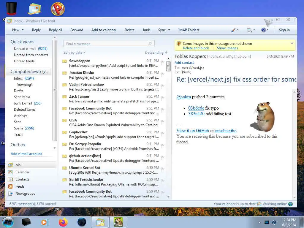The height and width of the screenshot is (228, 304).
Task: Click the search magnifier in Find a message
Action: click(150, 44)
